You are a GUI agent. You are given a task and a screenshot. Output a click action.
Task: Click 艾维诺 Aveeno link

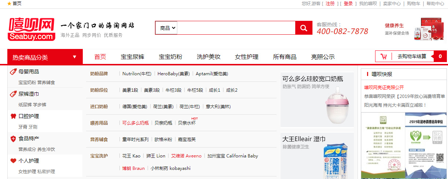186,156
